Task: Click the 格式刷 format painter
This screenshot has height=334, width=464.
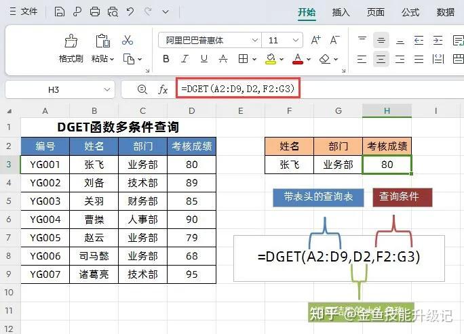Action: (x=71, y=49)
